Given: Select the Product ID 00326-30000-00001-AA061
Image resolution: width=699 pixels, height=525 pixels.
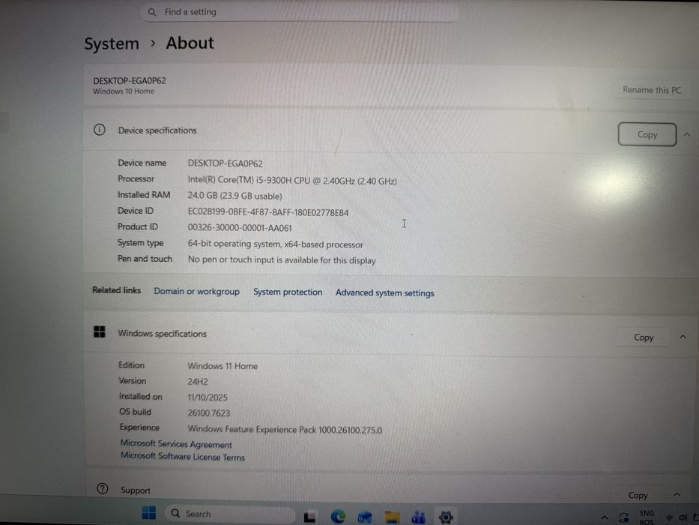Looking at the screenshot, I should coord(240,228).
